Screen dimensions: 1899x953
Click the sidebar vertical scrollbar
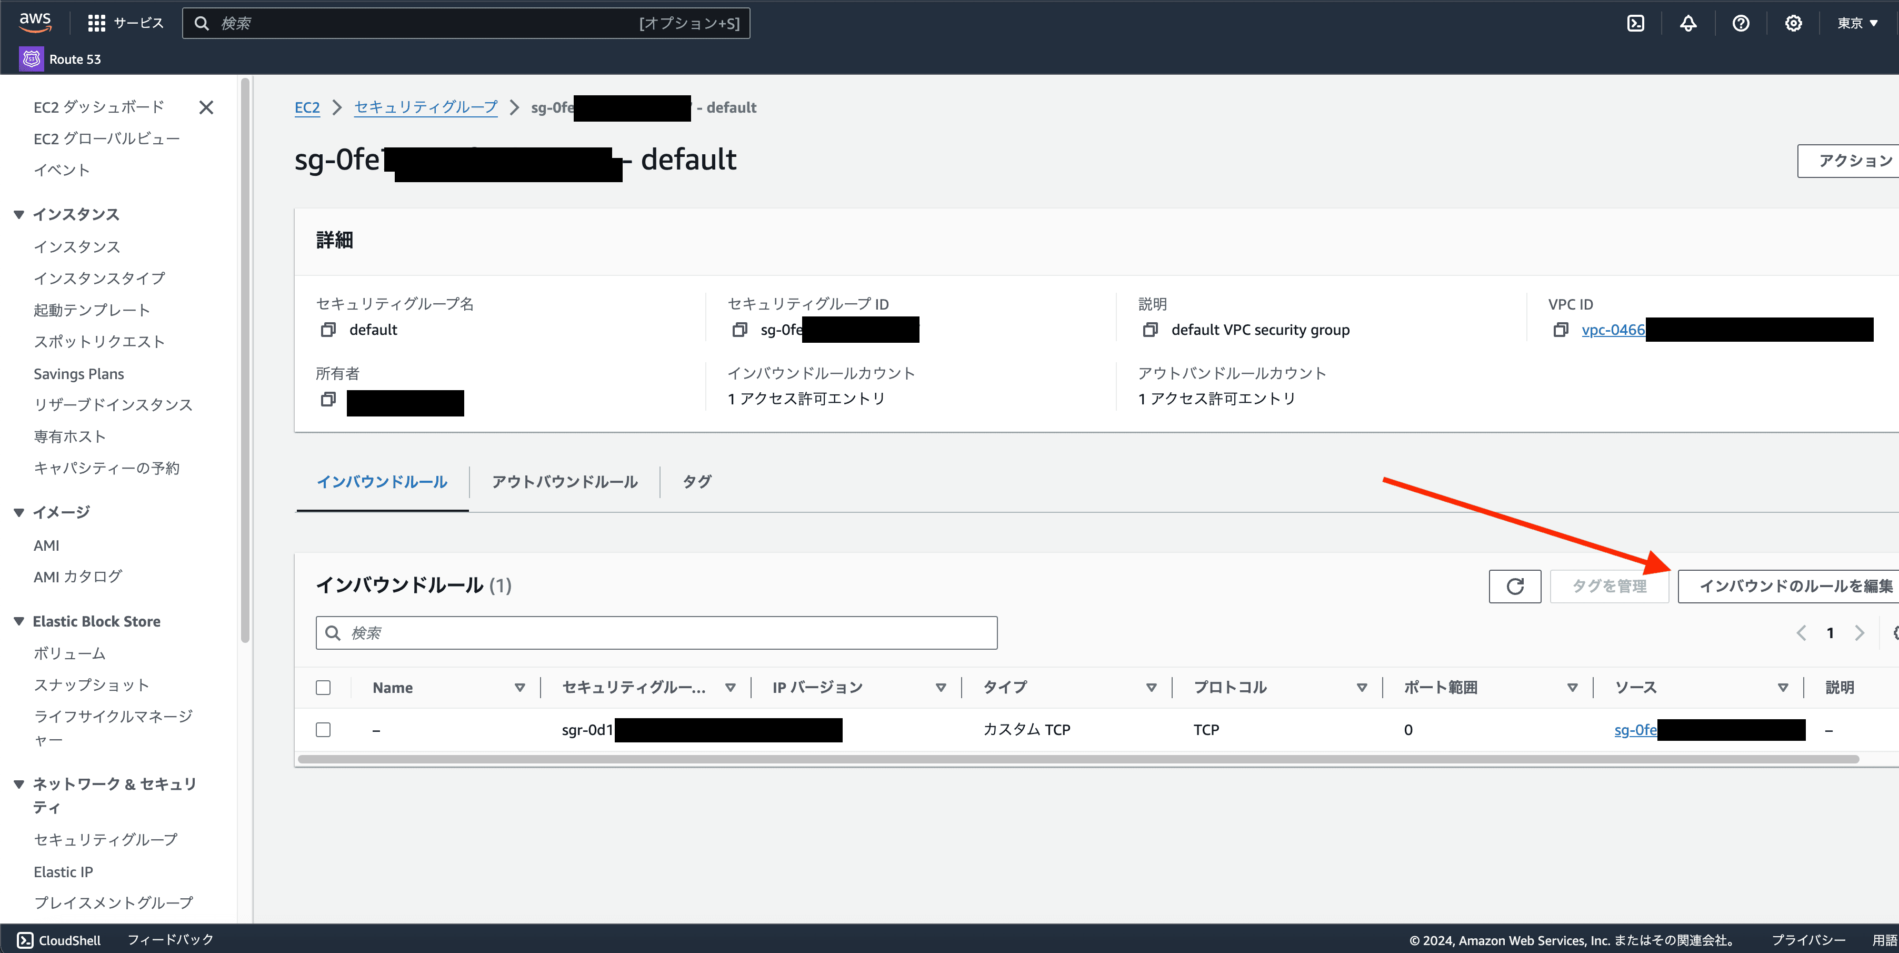(245, 361)
